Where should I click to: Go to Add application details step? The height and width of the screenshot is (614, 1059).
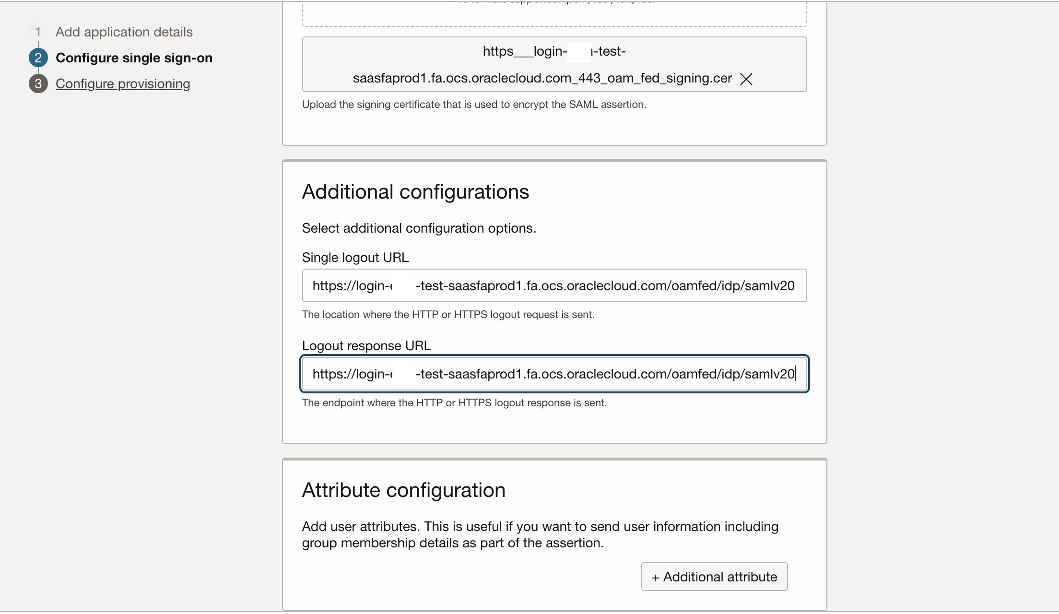124,32
